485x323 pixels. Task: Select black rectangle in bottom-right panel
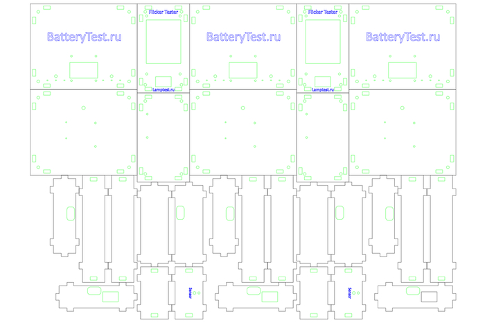(430, 297)
